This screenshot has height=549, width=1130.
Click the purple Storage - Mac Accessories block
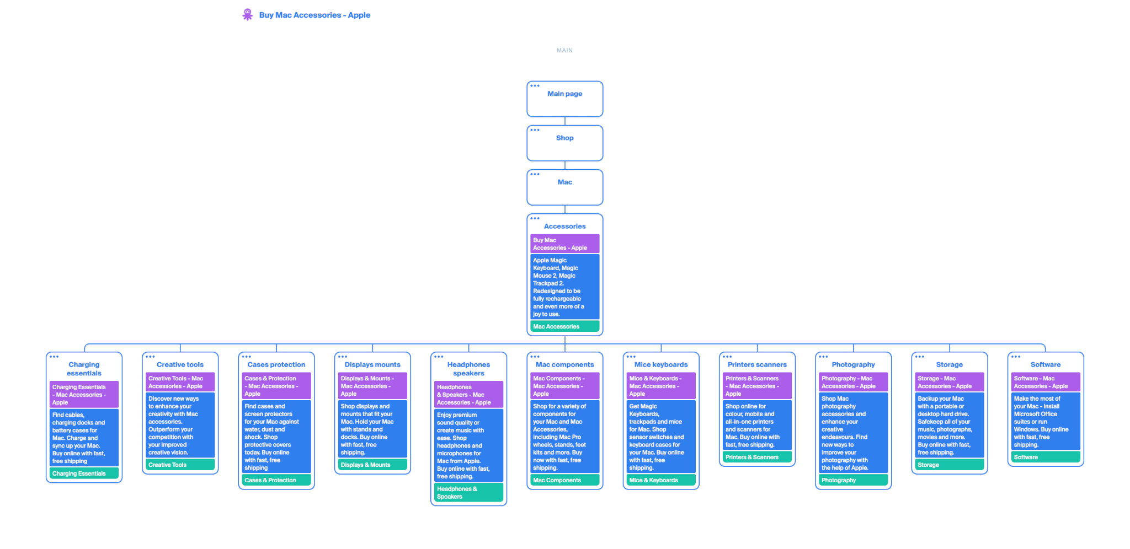coord(949,382)
